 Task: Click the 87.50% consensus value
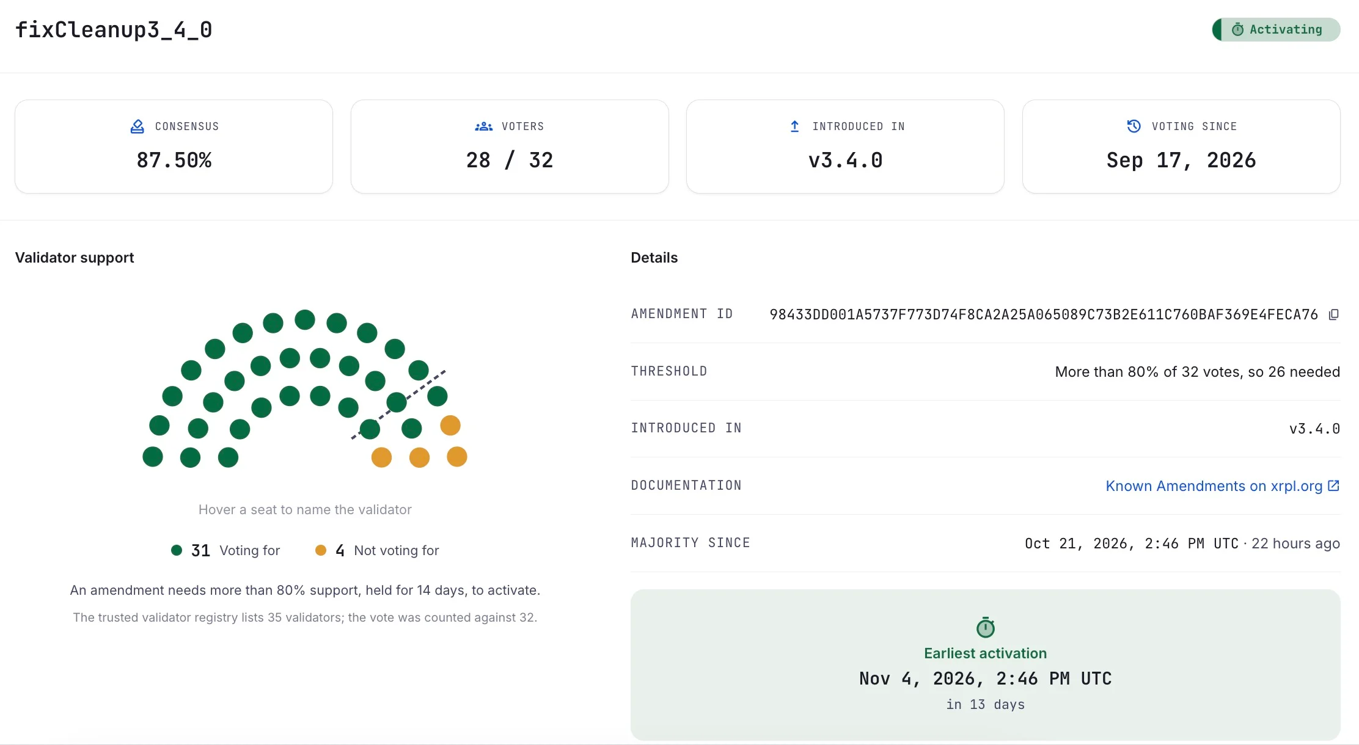(x=174, y=160)
